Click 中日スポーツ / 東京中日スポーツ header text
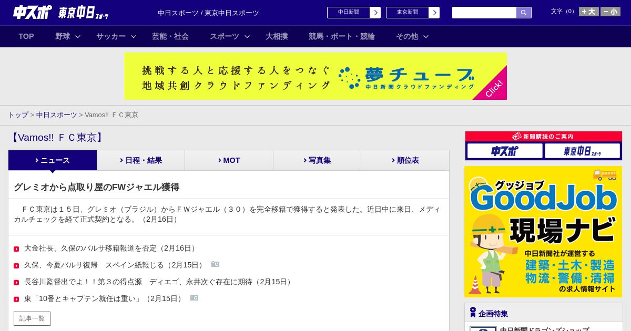Image resolution: width=631 pixels, height=331 pixels. tap(208, 13)
